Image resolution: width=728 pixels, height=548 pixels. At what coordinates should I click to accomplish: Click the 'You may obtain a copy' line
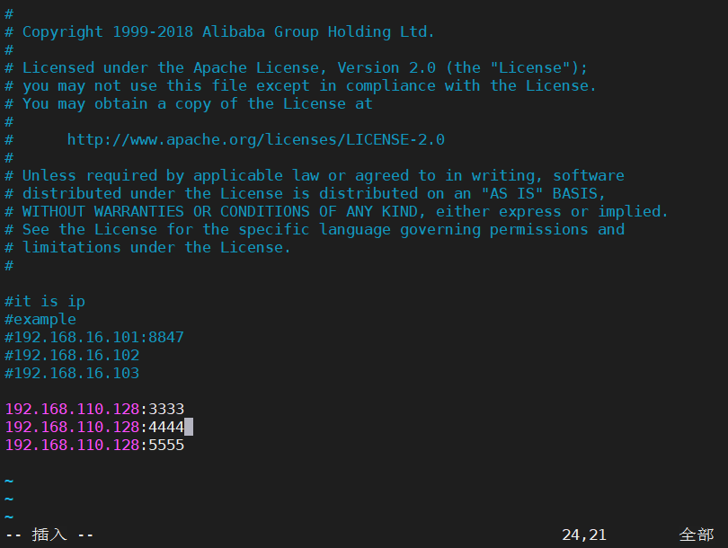pos(189,104)
